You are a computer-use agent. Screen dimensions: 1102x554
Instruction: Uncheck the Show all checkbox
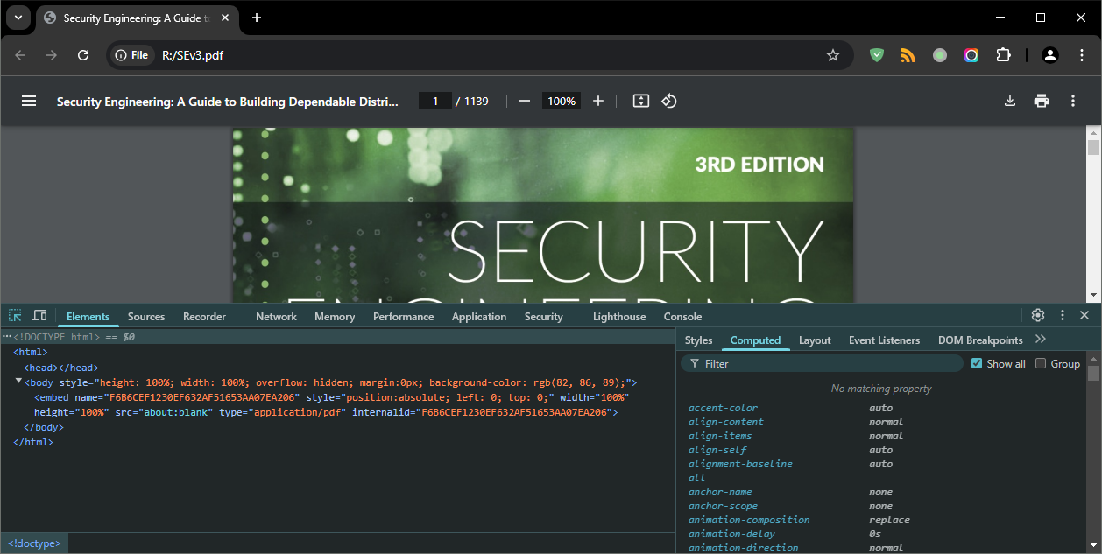point(977,363)
